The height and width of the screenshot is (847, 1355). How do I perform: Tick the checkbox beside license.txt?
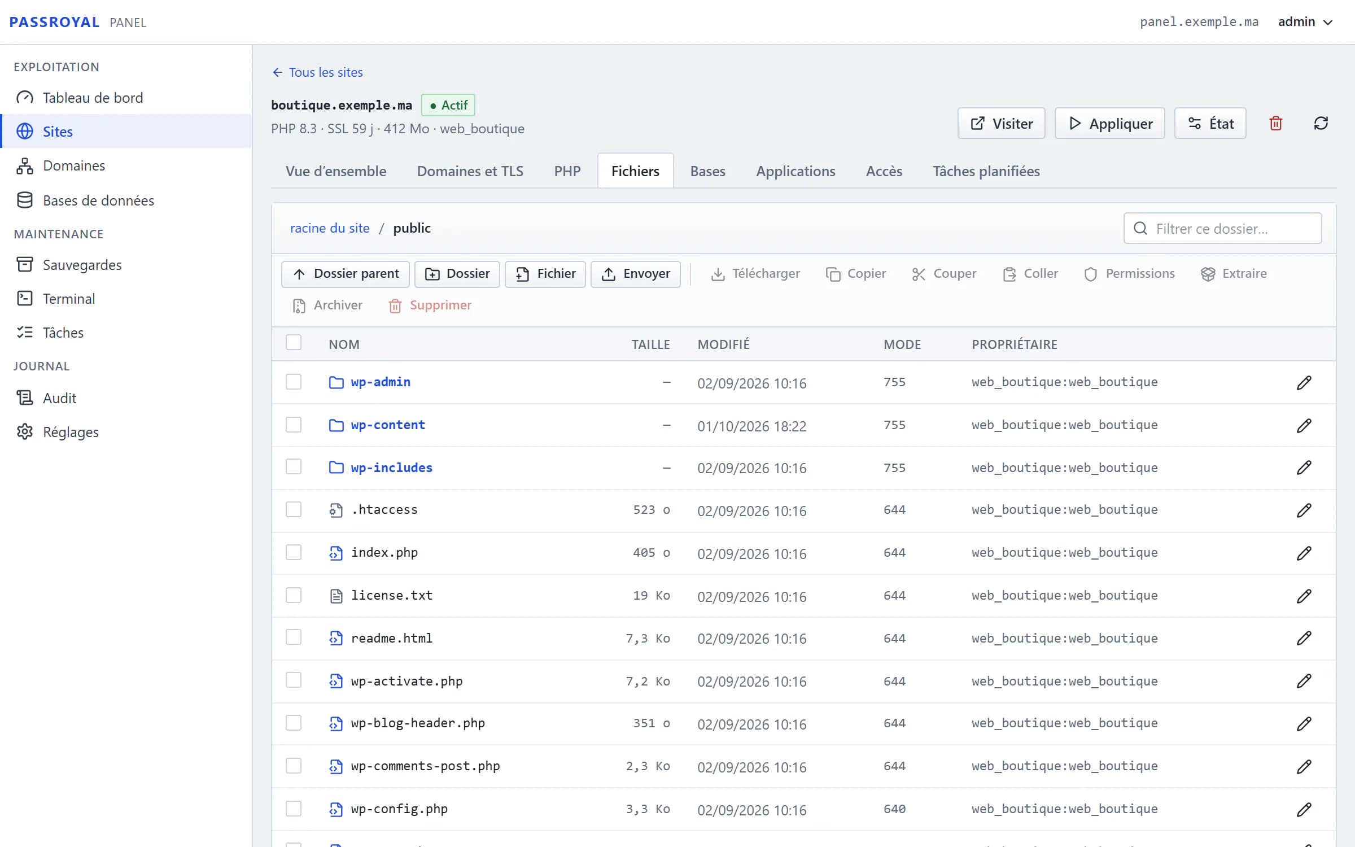click(x=294, y=595)
